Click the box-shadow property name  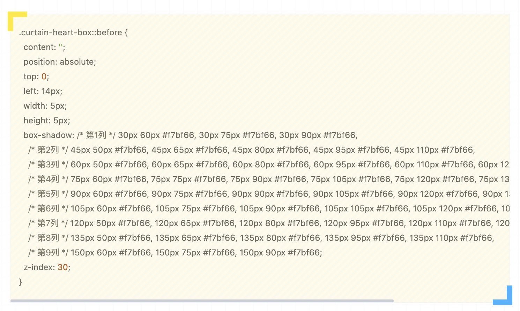tap(49, 135)
